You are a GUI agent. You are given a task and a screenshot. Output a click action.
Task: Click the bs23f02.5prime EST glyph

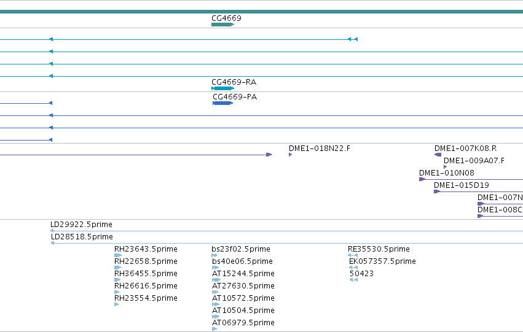[214, 255]
